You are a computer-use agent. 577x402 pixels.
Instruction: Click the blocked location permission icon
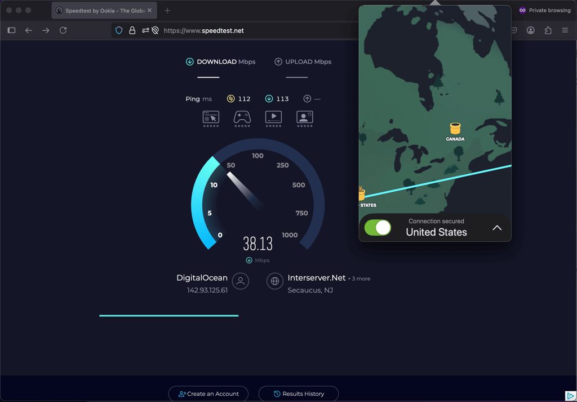156,30
